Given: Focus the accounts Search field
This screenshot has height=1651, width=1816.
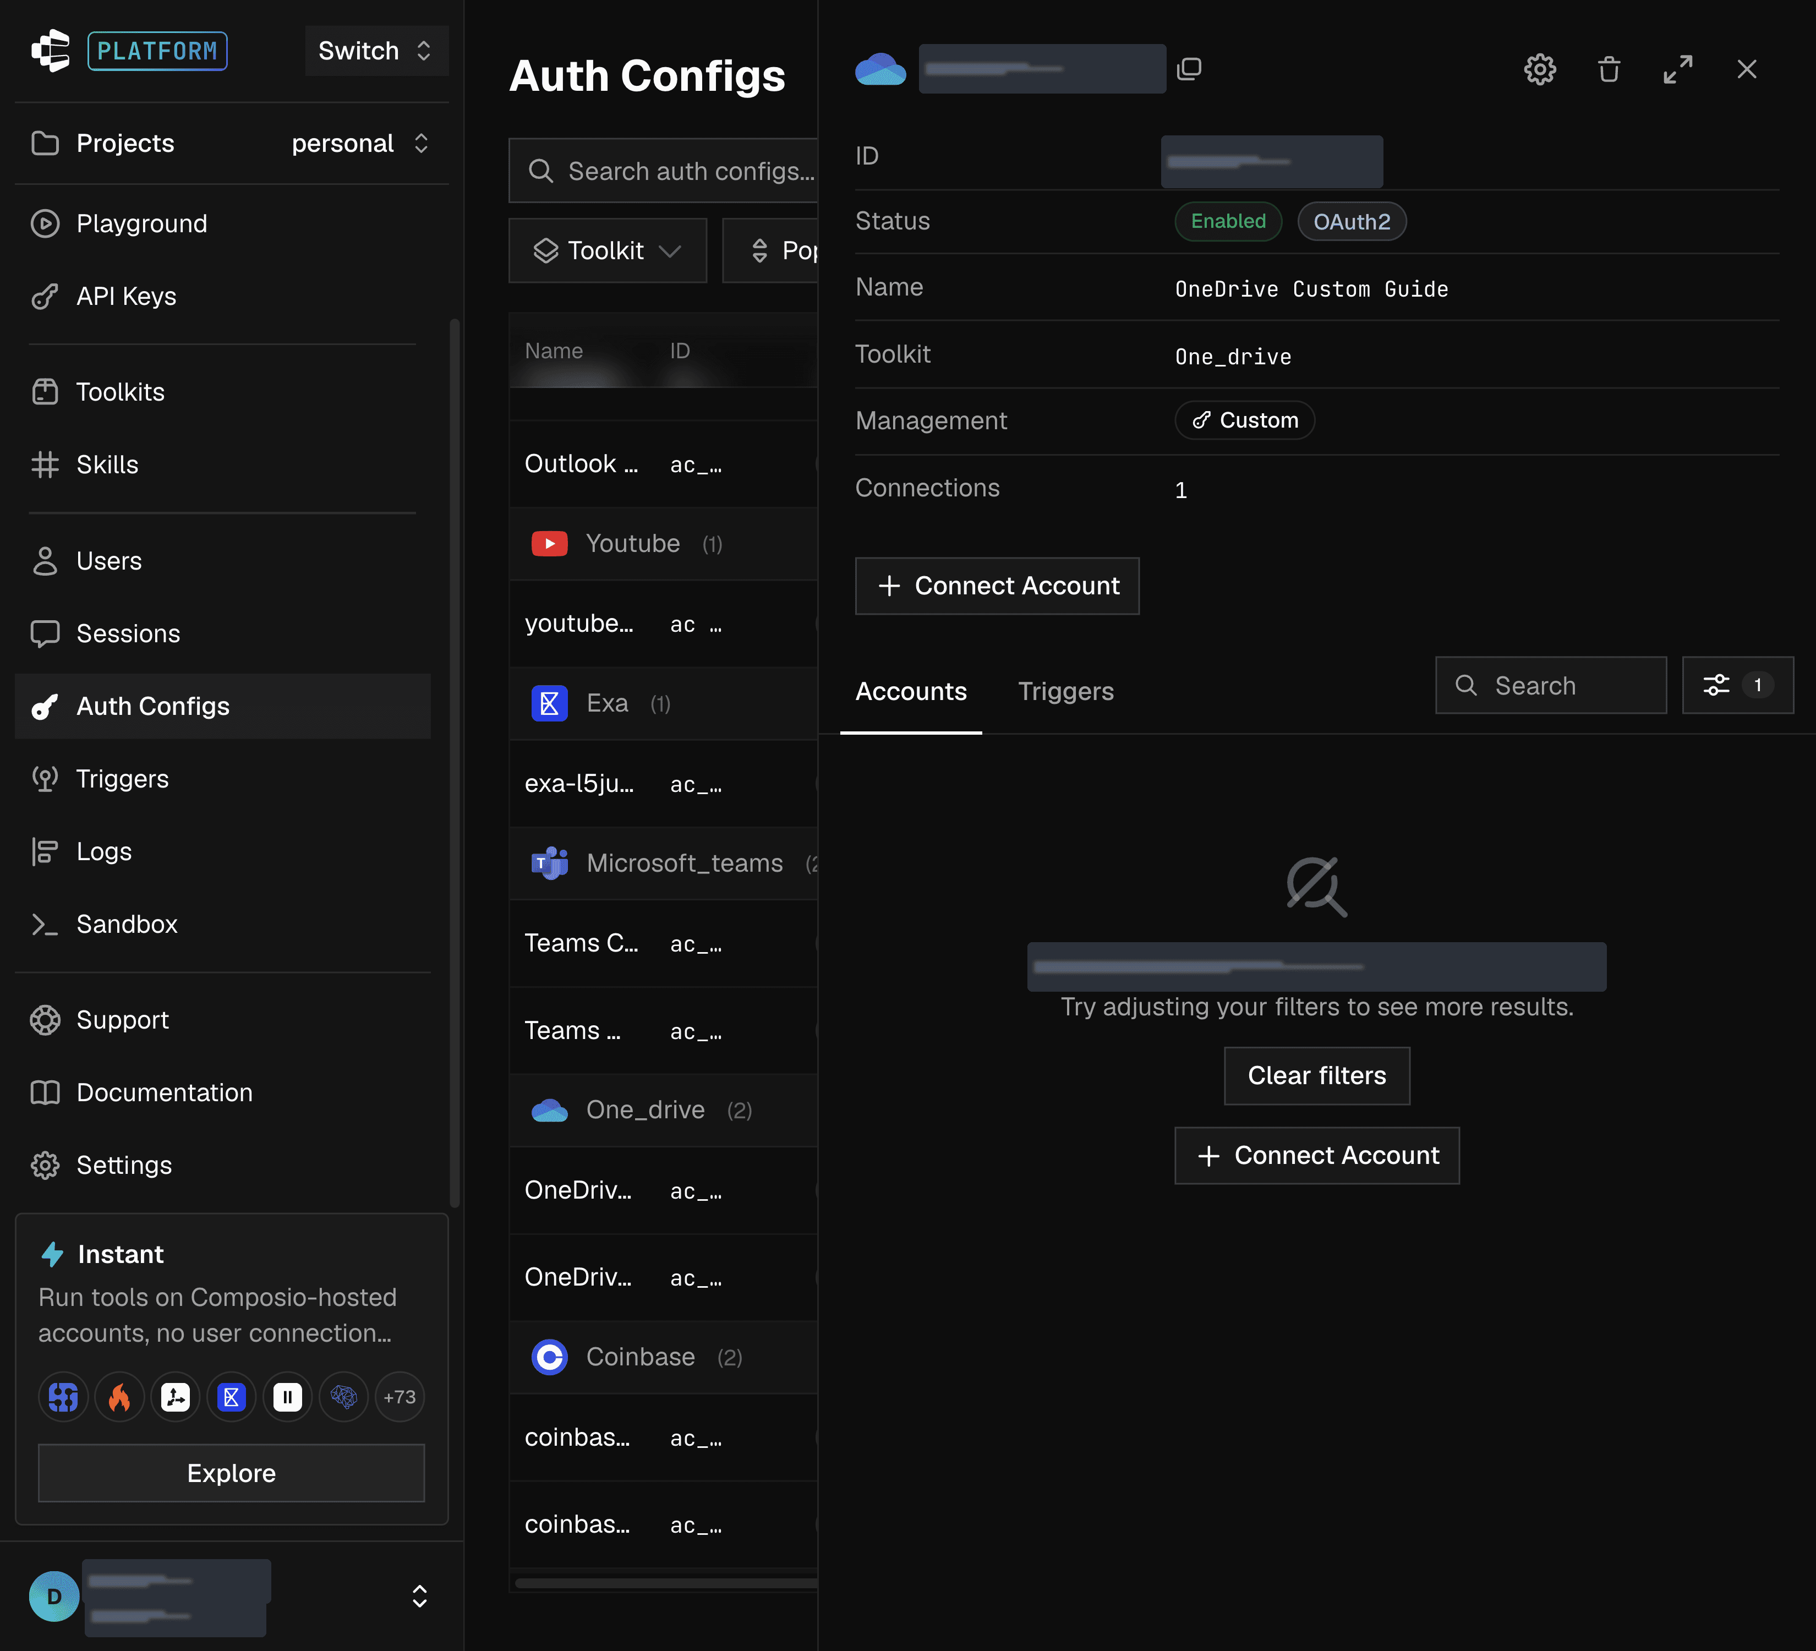Looking at the screenshot, I should click(1551, 685).
